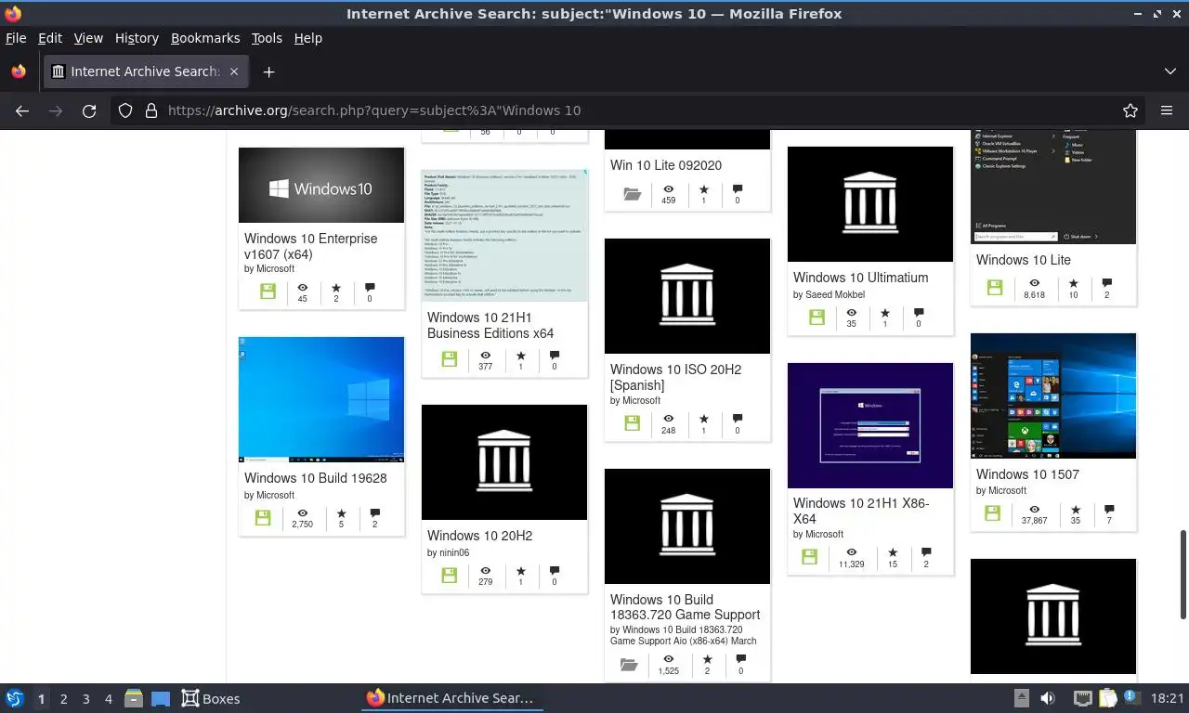This screenshot has height=713, width=1189.
Task: Click views eye icon on Windows 10 Build 19628
Action: (302, 512)
